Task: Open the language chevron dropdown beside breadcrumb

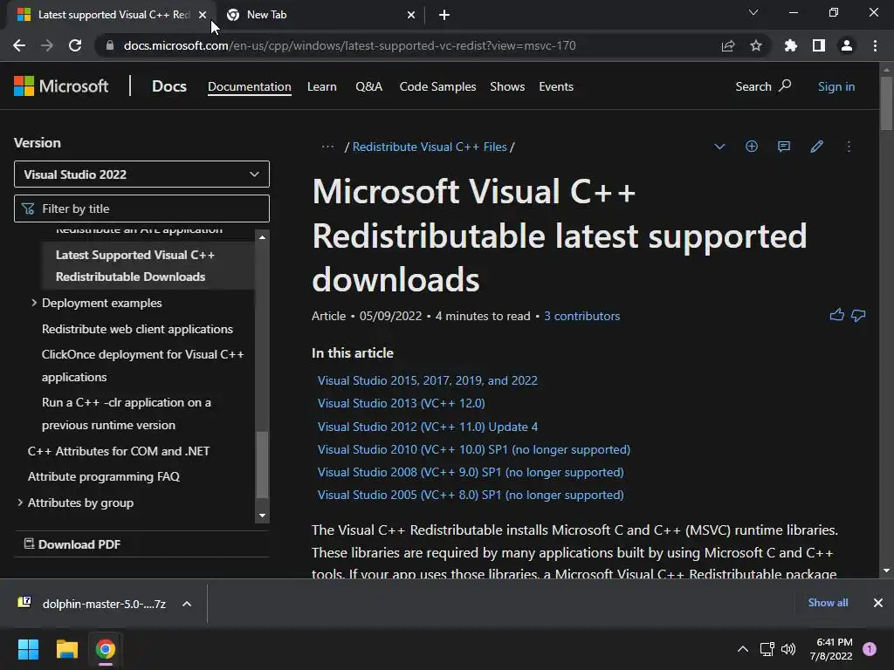Action: pos(719,147)
